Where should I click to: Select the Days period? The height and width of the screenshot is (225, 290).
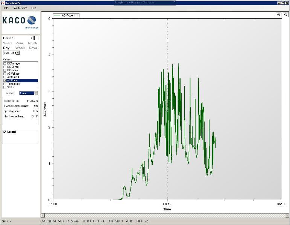(33, 48)
